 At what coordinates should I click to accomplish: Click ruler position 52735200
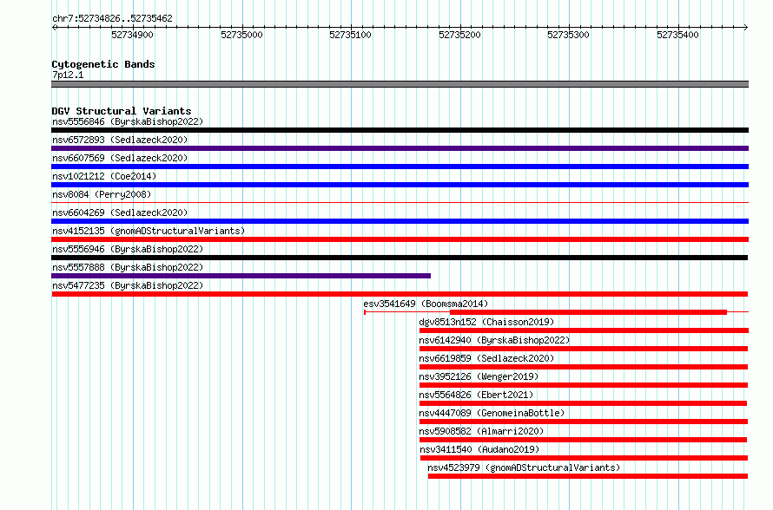click(459, 35)
